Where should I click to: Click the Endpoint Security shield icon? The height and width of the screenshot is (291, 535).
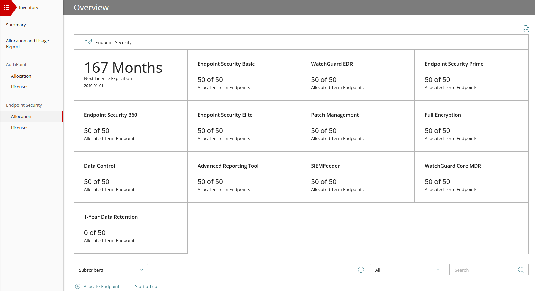pos(88,42)
